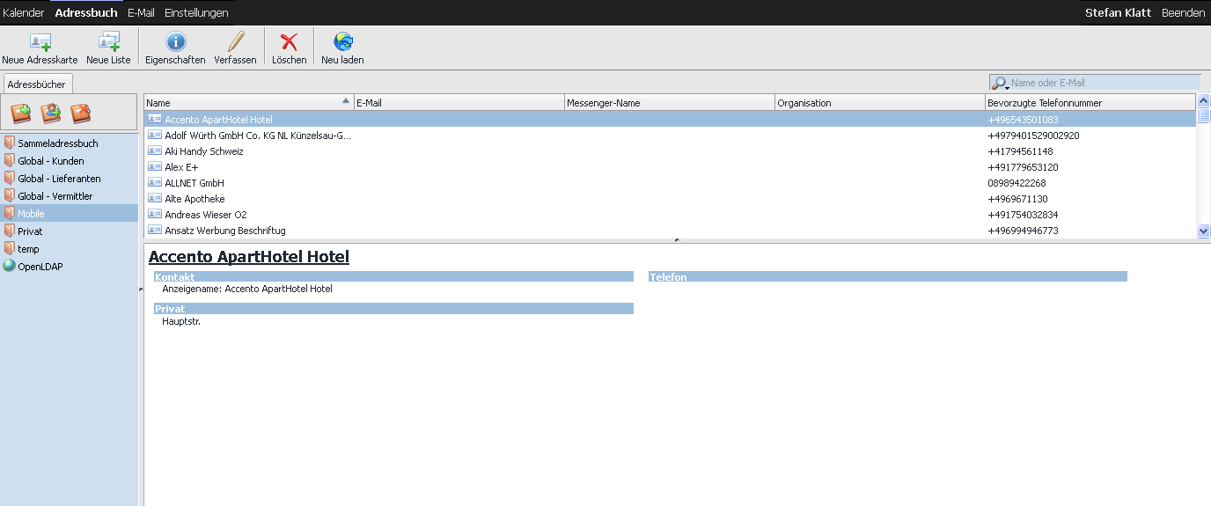Click the new address book icon
1211x506 pixels.
pos(21,114)
